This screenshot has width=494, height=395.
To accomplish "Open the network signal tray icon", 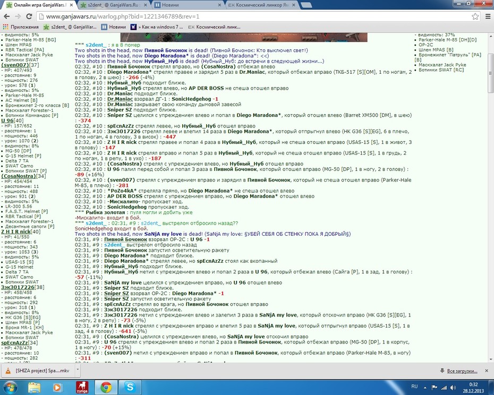I will pyautogui.click(x=444, y=388).
